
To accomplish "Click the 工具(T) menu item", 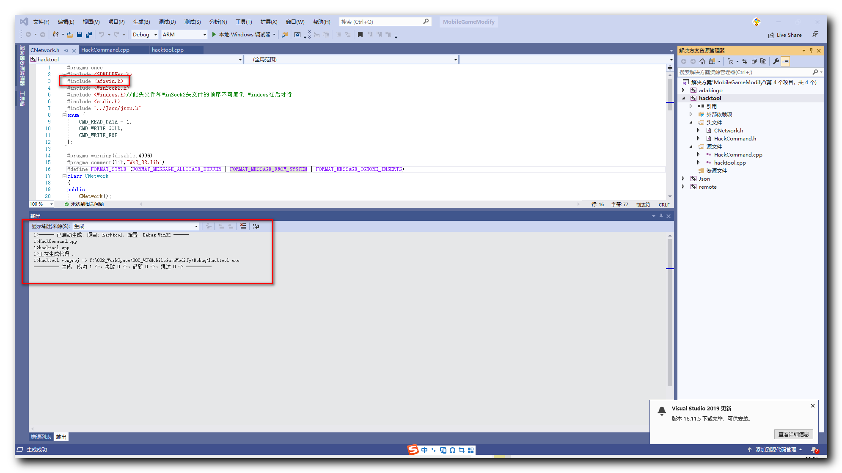I will pos(243,22).
